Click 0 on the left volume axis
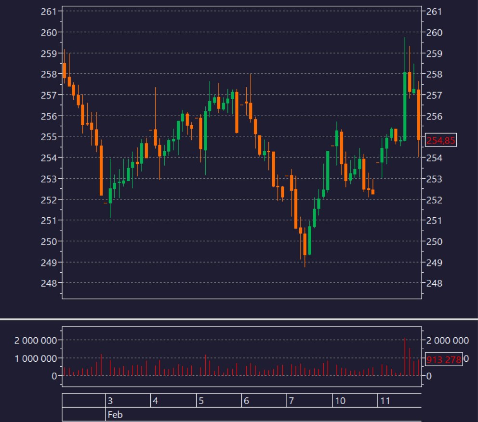This screenshot has width=478, height=422. tap(54, 376)
